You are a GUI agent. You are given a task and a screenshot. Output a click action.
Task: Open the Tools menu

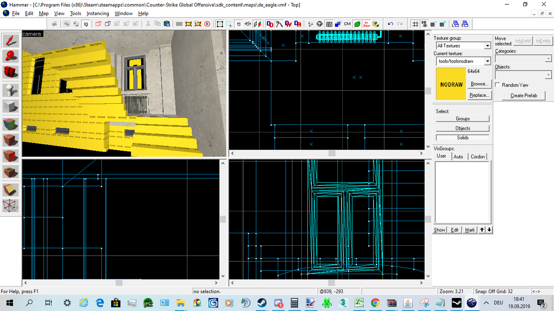[76, 13]
